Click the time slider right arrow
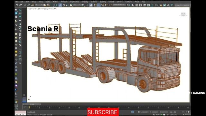Image resolution: width=206 pixels, height=116 pixels. [40, 104]
